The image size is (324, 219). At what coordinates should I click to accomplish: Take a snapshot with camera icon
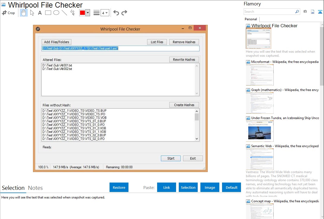pos(305,12)
